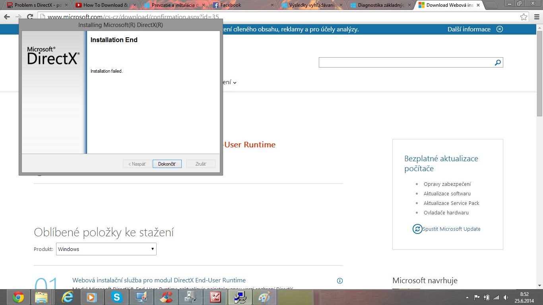Click the 'Installation End' heading in the installer

[114, 40]
